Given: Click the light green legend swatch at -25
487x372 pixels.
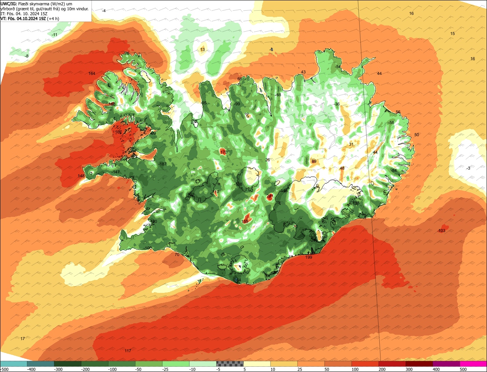Looking at the screenshot, I should (176, 364).
